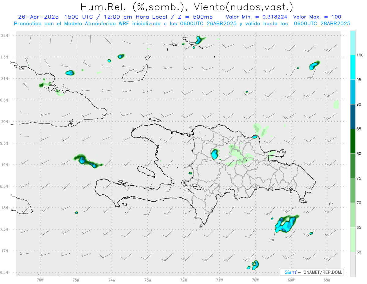Image resolution: width=367 pixels, height=284 pixels.
Task: Click the '17N' latitude label
Action: (5, 251)
